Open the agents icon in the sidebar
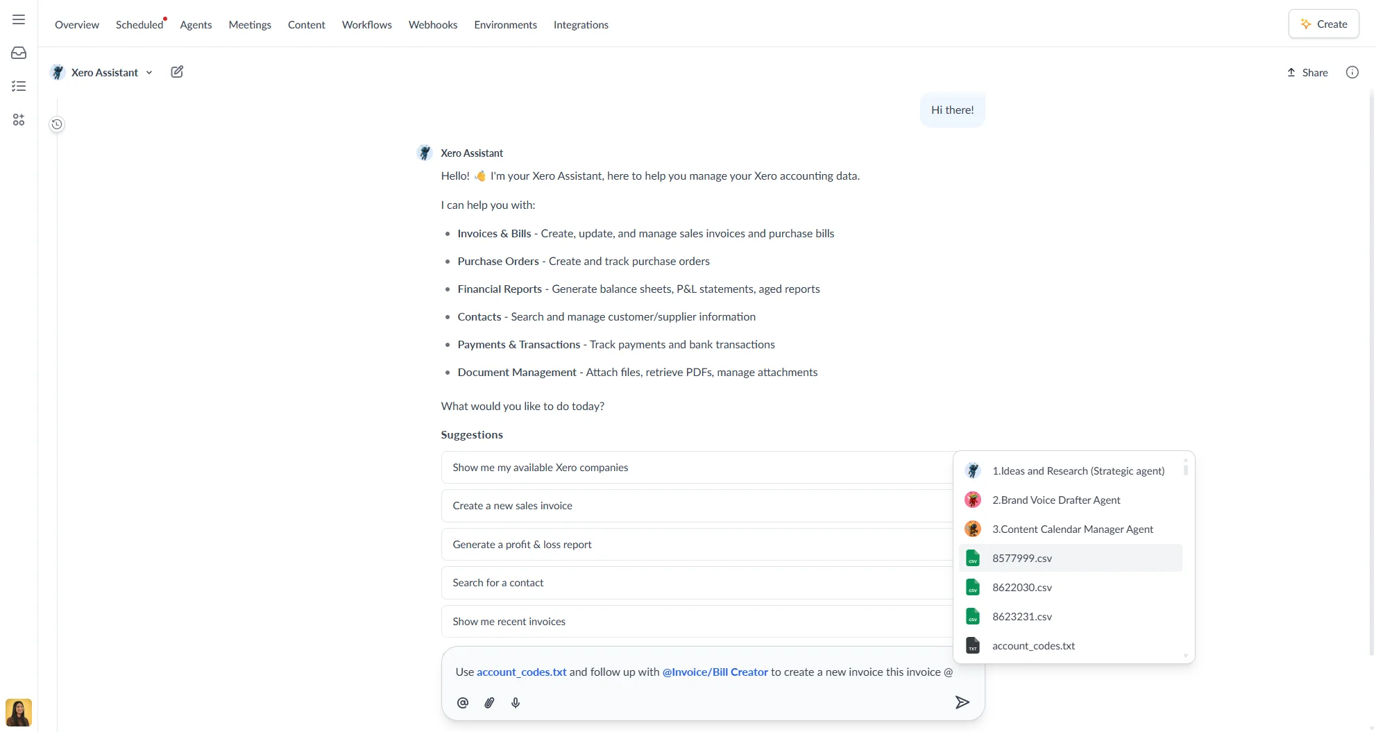This screenshot has width=1376, height=732. click(18, 119)
